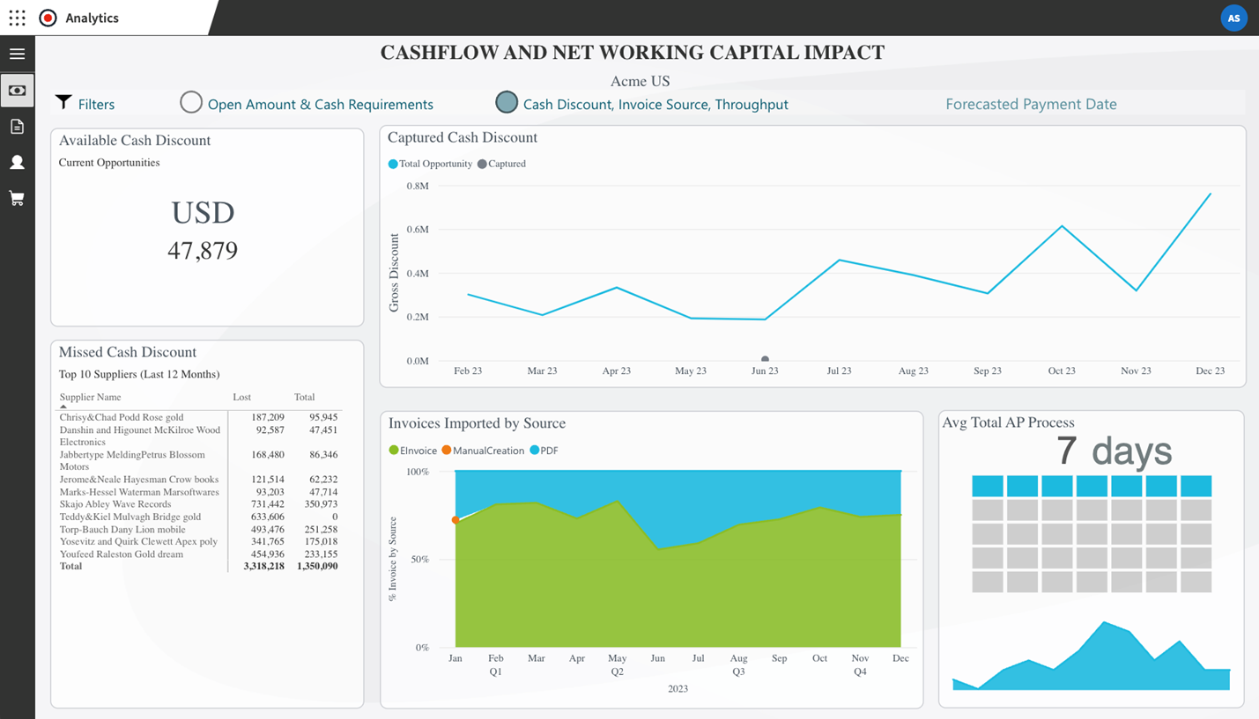Viewport: 1259px width, 719px height.
Task: Click the Available Cash Discount USD value
Action: point(203,231)
